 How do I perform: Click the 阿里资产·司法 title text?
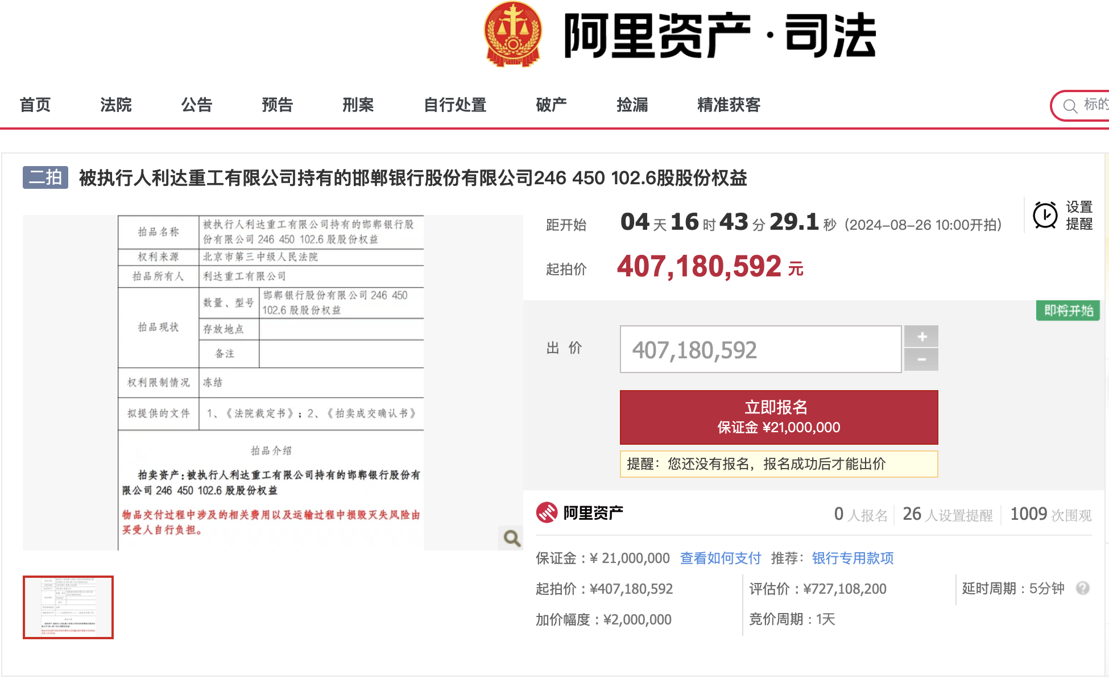point(720,35)
